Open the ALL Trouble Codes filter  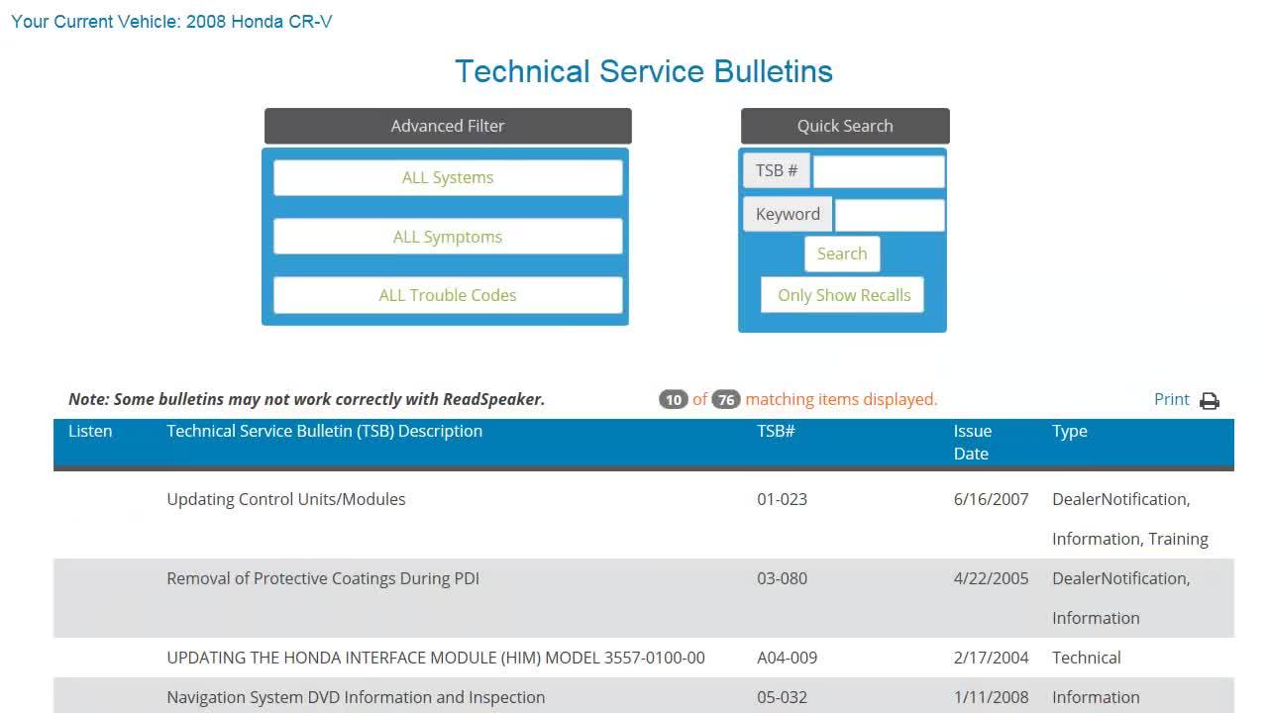pyautogui.click(x=448, y=295)
